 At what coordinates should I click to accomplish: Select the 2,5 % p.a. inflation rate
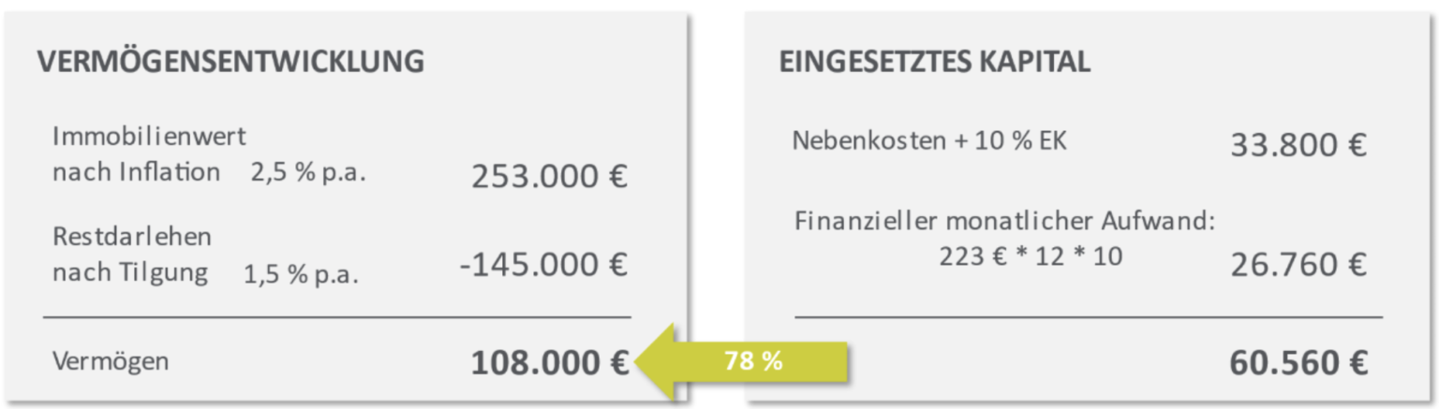[307, 174]
